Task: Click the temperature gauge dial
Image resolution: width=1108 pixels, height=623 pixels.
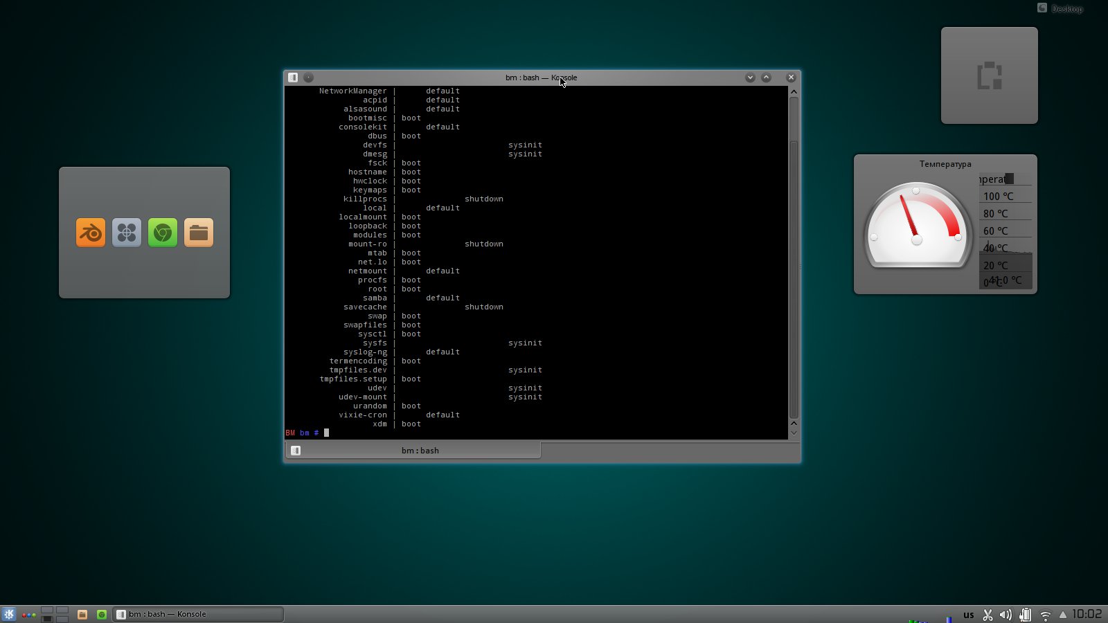Action: coord(916,226)
